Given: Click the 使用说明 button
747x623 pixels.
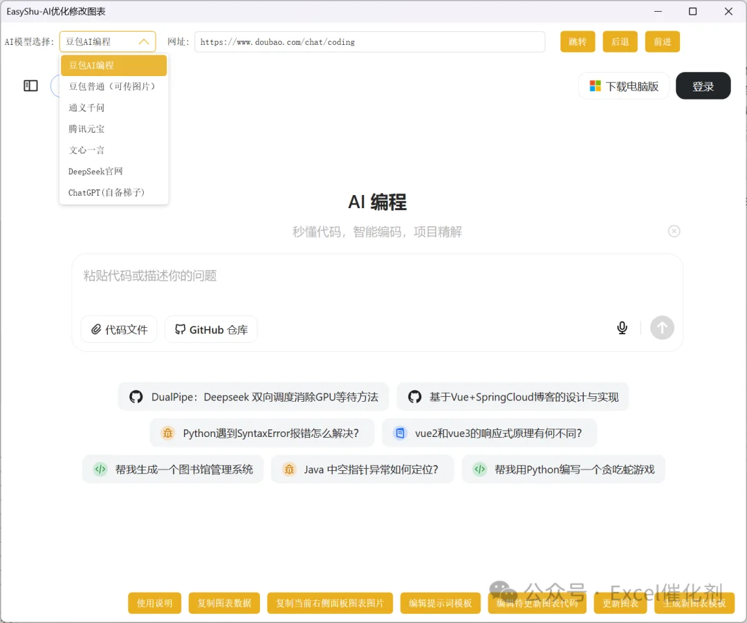Looking at the screenshot, I should click(154, 603).
